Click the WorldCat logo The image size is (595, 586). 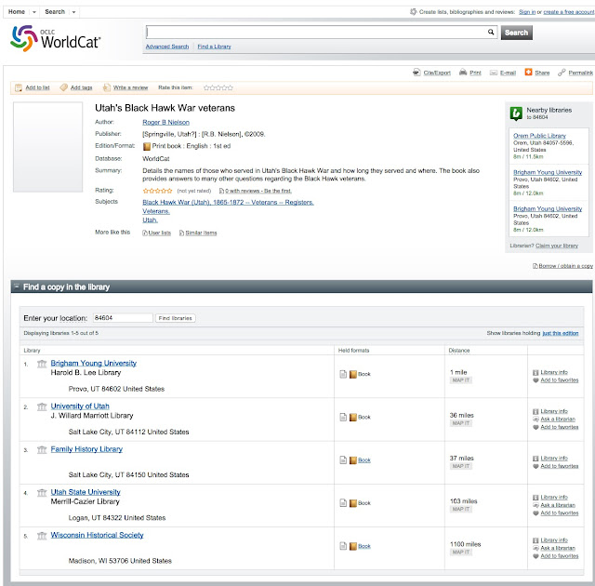(x=56, y=39)
